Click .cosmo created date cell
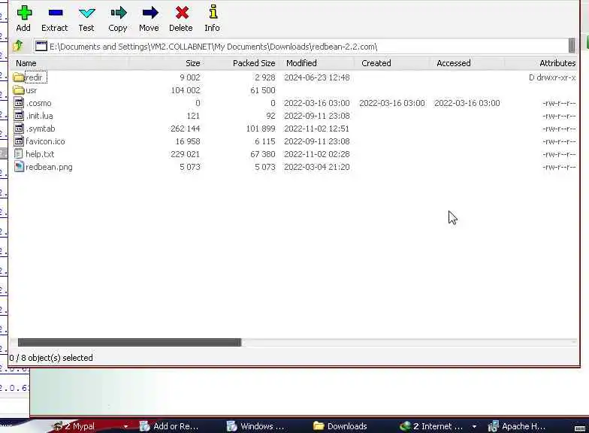The width and height of the screenshot is (589, 433). click(392, 103)
